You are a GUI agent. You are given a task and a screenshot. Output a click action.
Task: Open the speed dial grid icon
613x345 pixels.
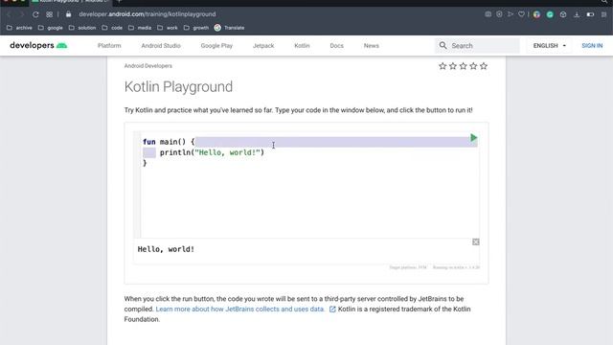pos(49,14)
